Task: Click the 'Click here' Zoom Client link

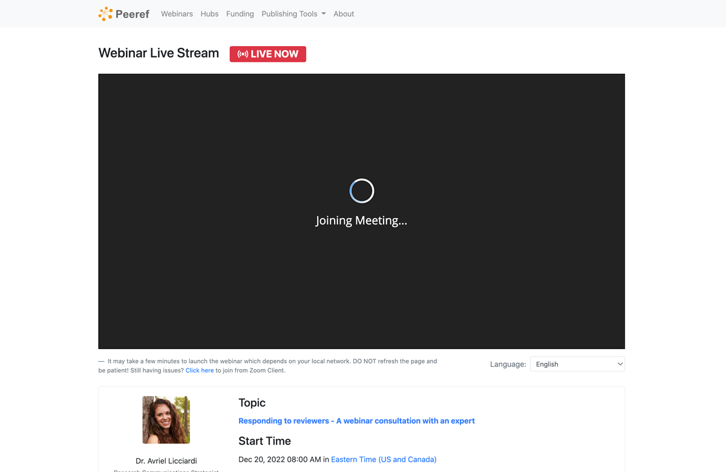Action: coord(199,370)
